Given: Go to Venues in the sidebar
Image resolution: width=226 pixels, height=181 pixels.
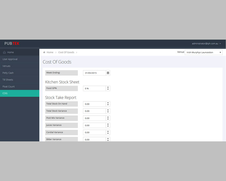Looking at the screenshot, I should pos(6,66).
